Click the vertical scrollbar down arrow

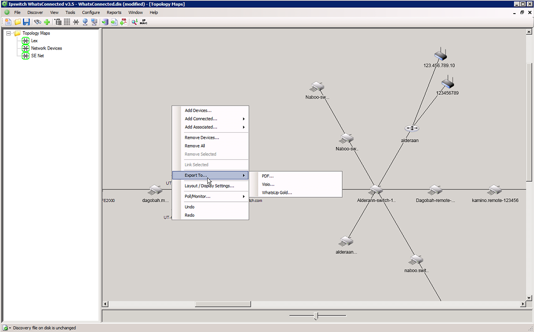pyautogui.click(x=529, y=298)
